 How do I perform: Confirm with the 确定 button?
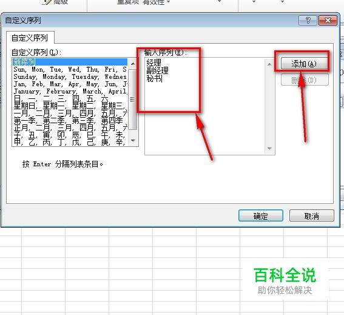pyautogui.click(x=261, y=216)
